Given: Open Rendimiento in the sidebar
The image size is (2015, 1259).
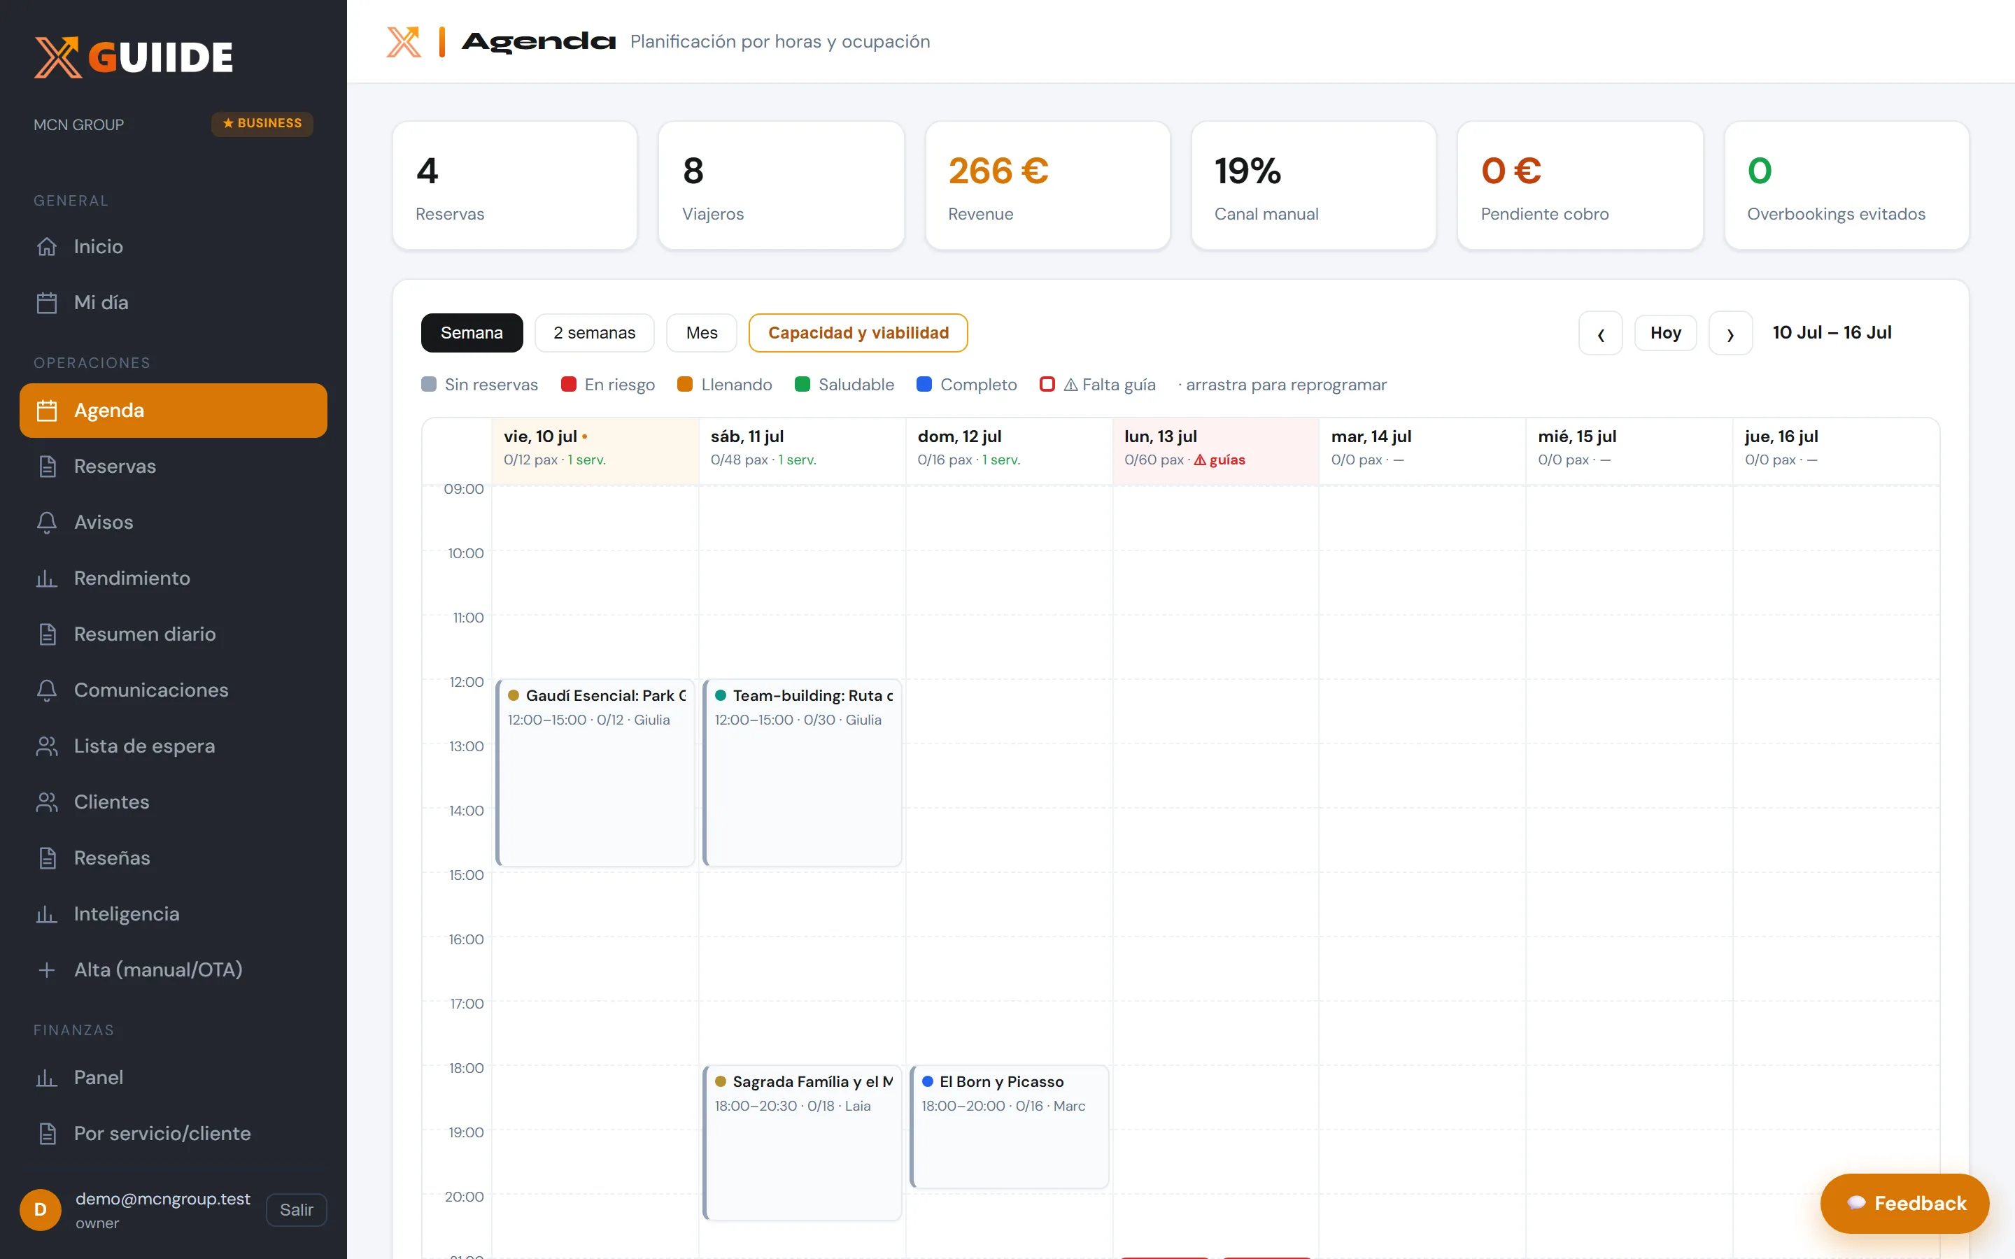Looking at the screenshot, I should pos(174,578).
